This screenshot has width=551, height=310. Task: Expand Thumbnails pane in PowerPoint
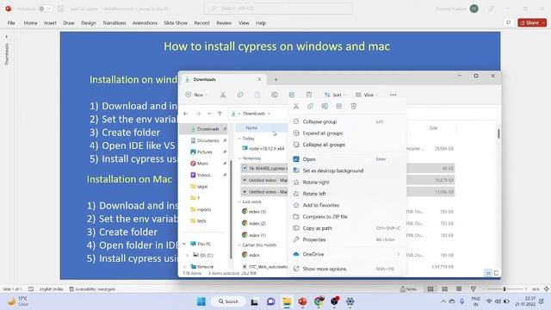point(6,36)
